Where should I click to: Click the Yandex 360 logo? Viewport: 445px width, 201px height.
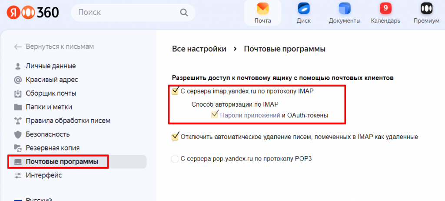(33, 12)
